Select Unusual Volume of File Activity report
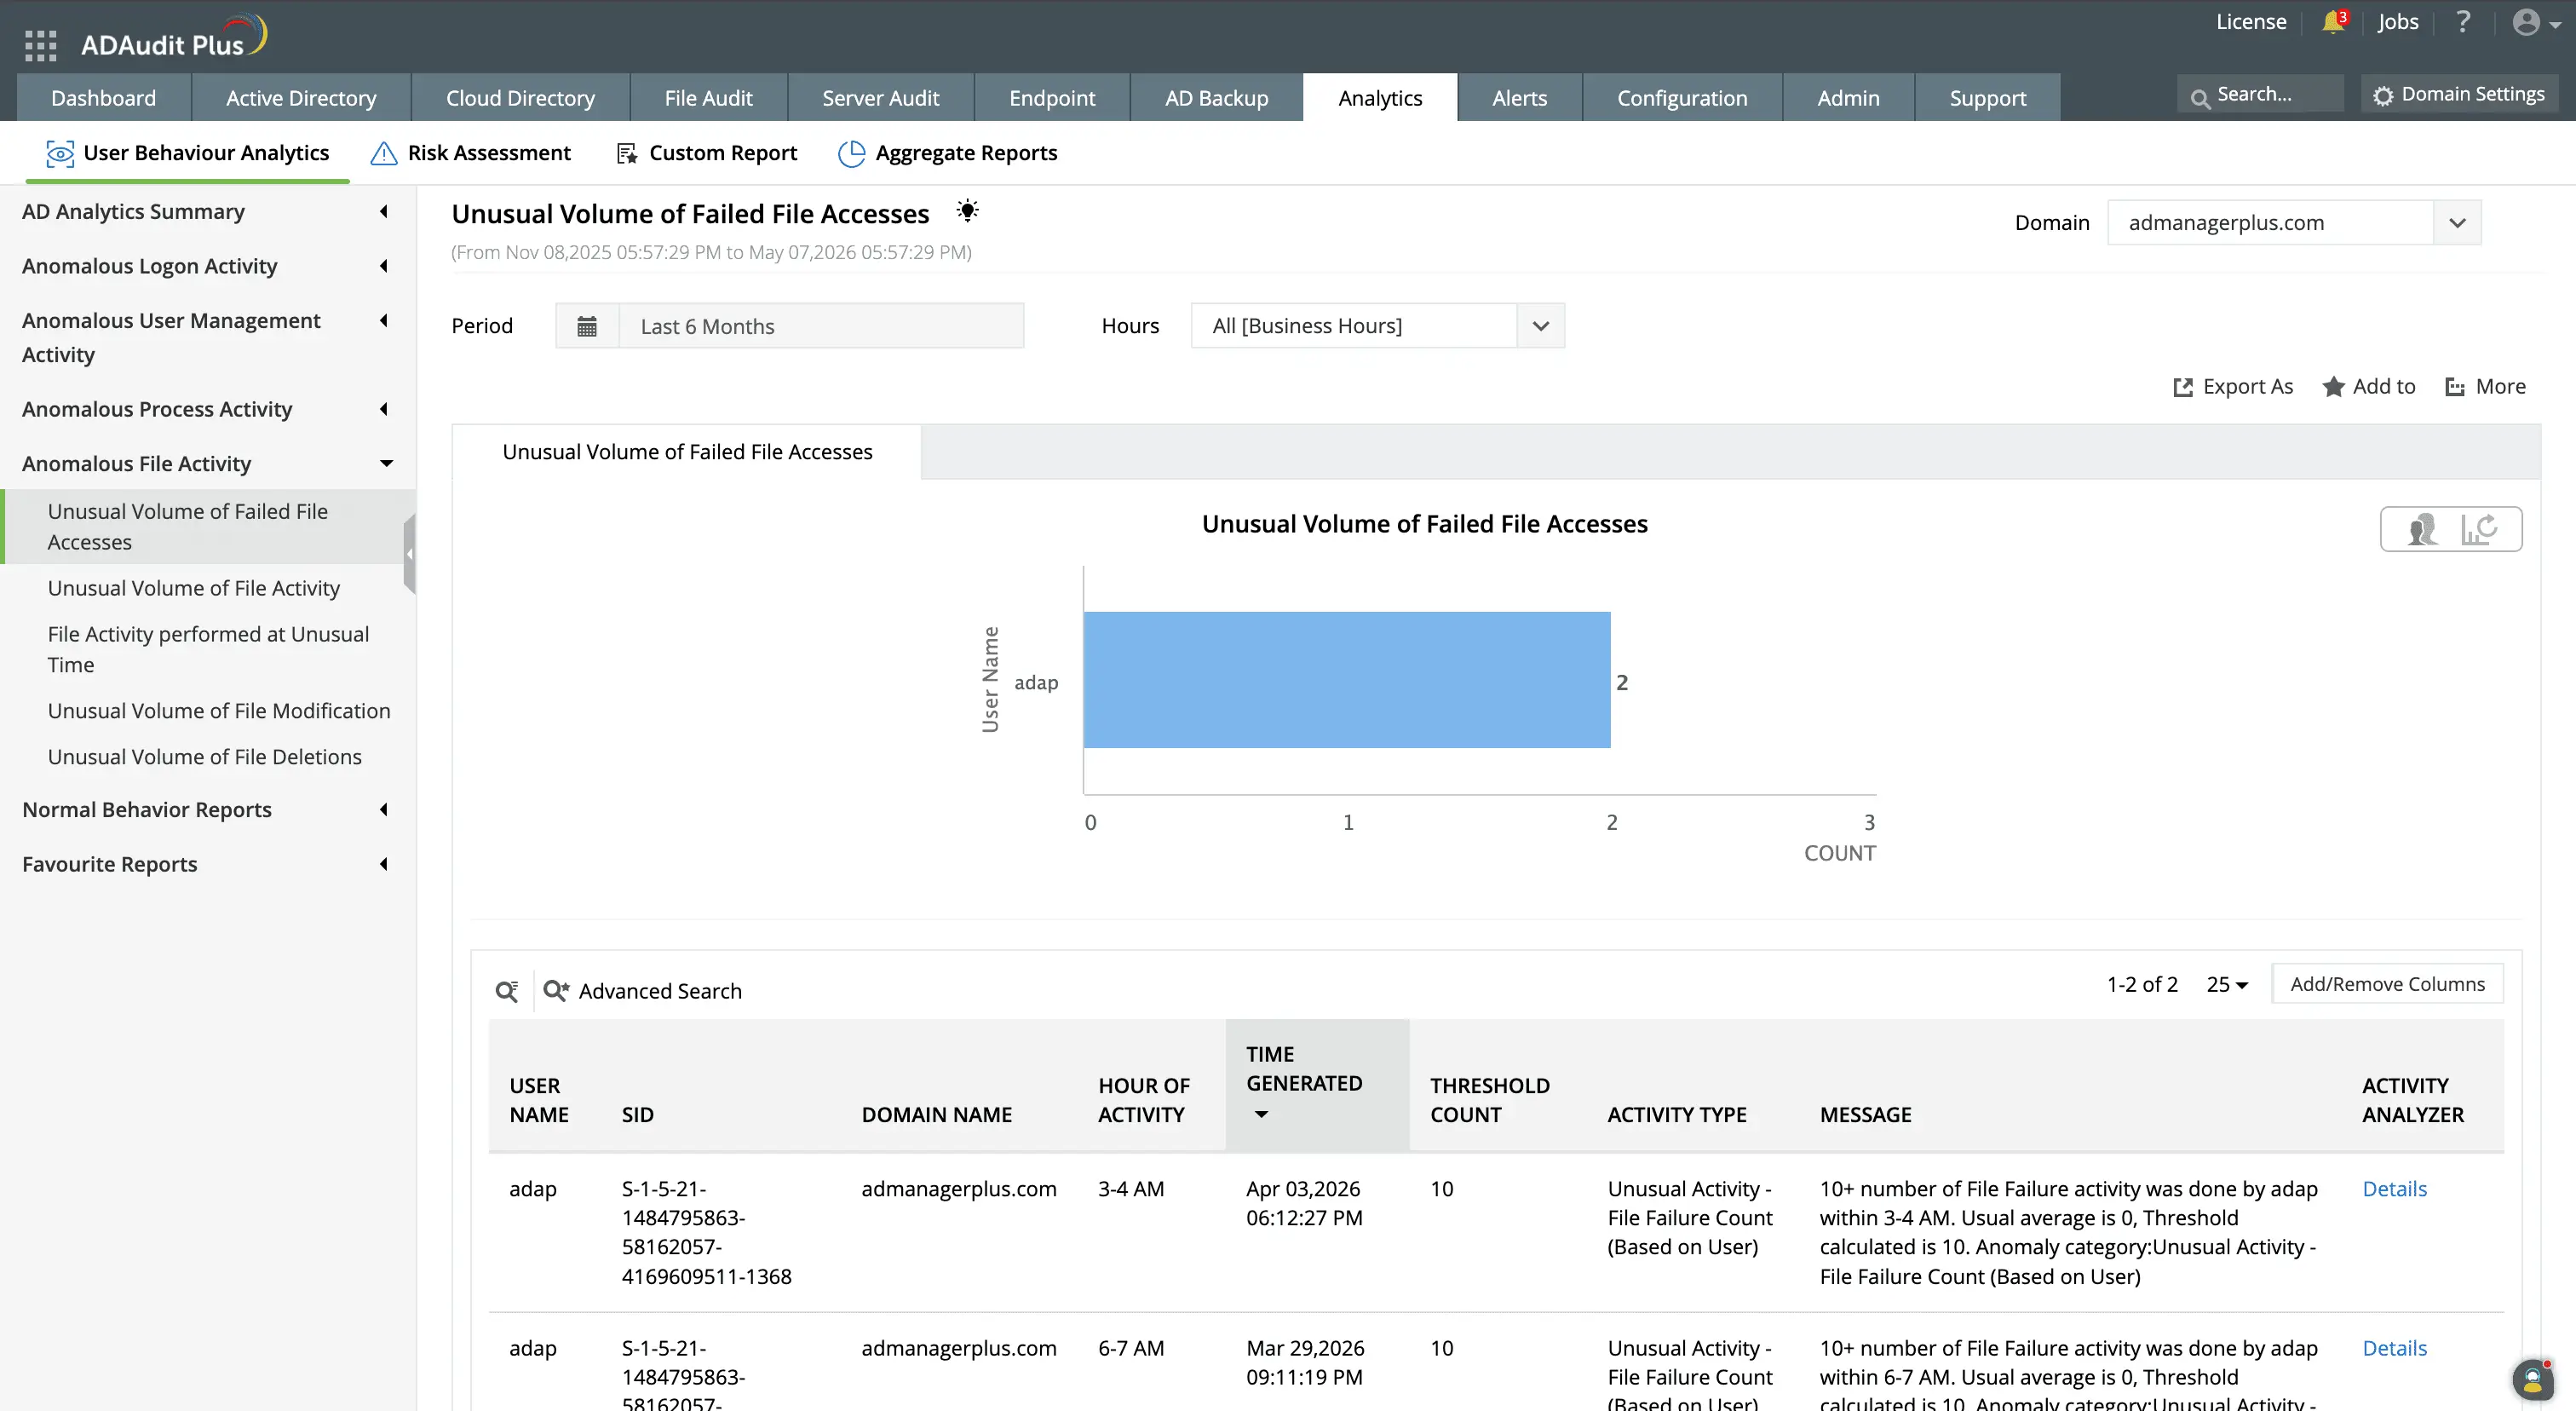The width and height of the screenshot is (2576, 1411). pyautogui.click(x=194, y=588)
